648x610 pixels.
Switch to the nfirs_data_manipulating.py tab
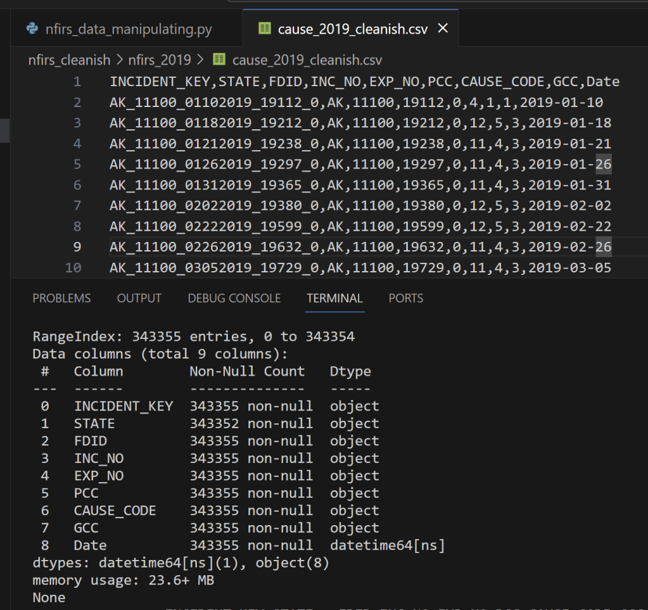[x=129, y=29]
